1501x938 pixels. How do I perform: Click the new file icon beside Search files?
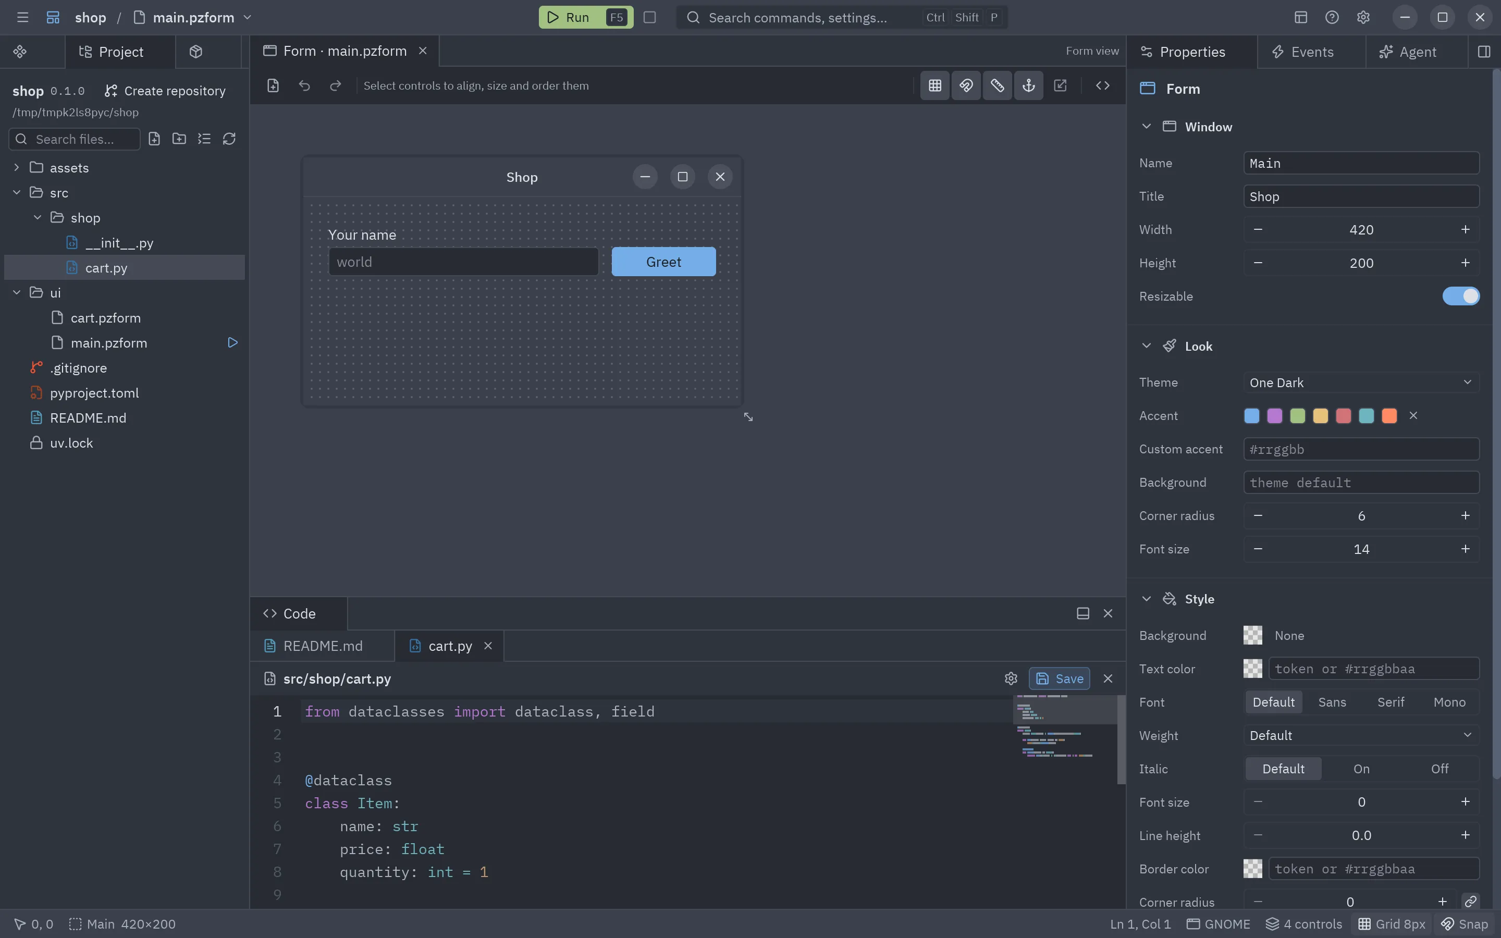[x=154, y=138]
